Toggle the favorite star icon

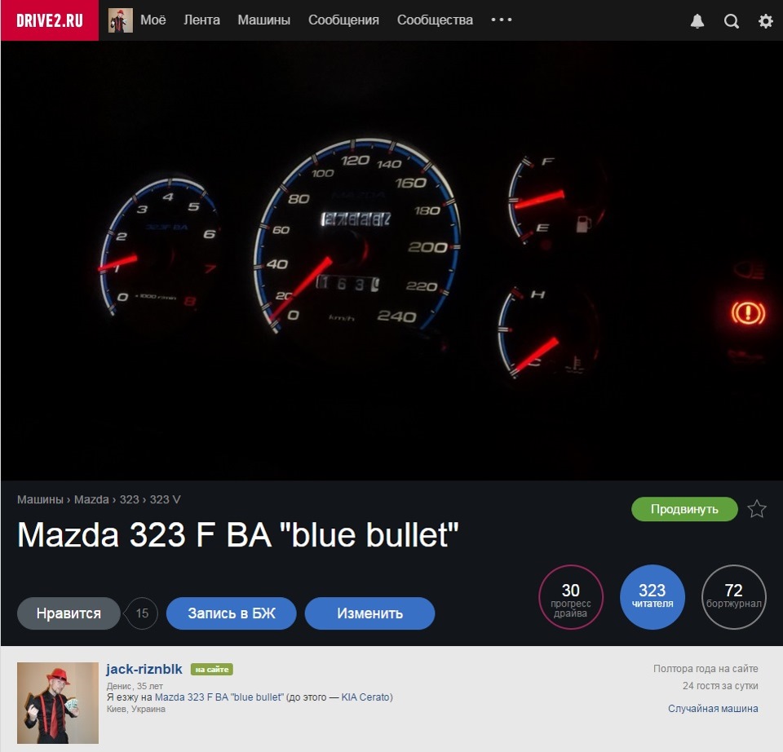click(757, 509)
